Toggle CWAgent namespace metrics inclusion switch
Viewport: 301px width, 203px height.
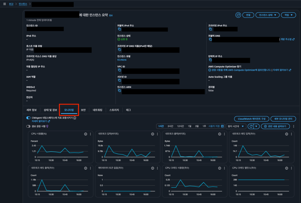(29, 118)
